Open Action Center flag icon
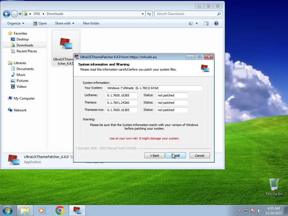288x216 pixels. tap(253, 211)
